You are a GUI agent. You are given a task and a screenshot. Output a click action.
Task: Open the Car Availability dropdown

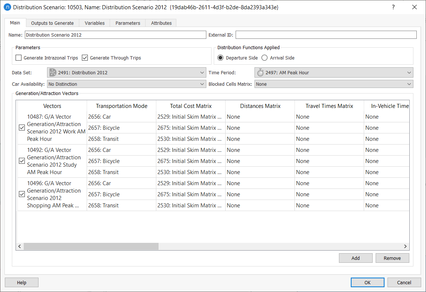[x=202, y=84]
